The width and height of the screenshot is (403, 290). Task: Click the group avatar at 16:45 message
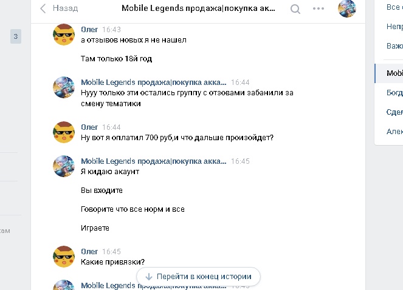tap(64, 166)
